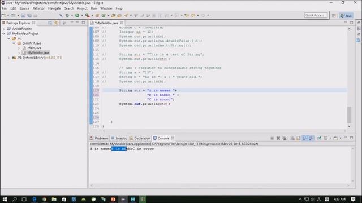This screenshot has width=362, height=203.
Task: Collapse the src folder node
Action: coord(9,38)
